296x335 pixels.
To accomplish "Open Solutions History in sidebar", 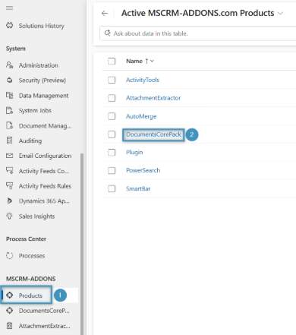I will (42, 26).
